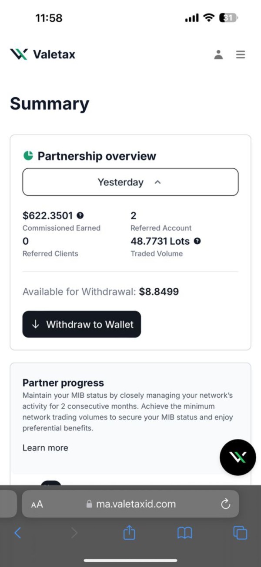Viewport: 261px width, 567px height.
Task: Tap the partnership overview pie icon
Action: pos(28,156)
